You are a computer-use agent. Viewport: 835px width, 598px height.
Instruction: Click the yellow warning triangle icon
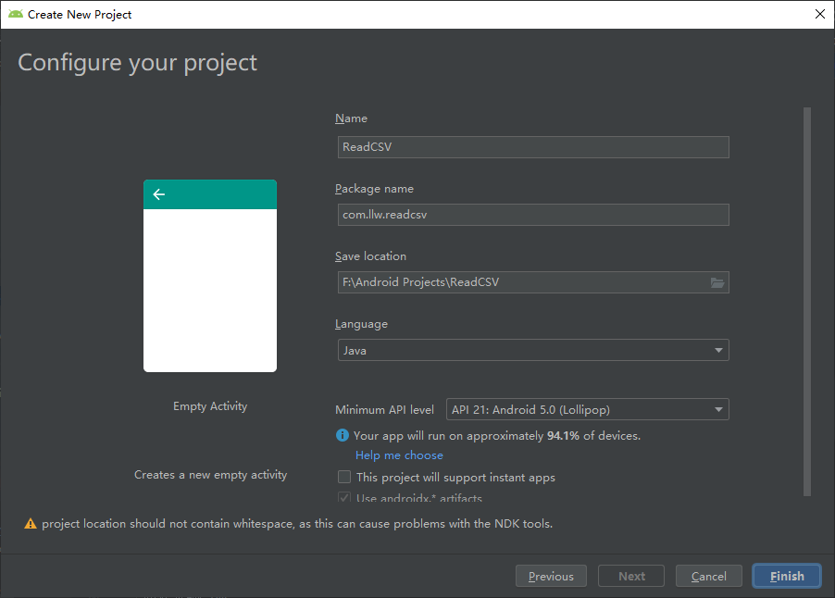tap(31, 524)
